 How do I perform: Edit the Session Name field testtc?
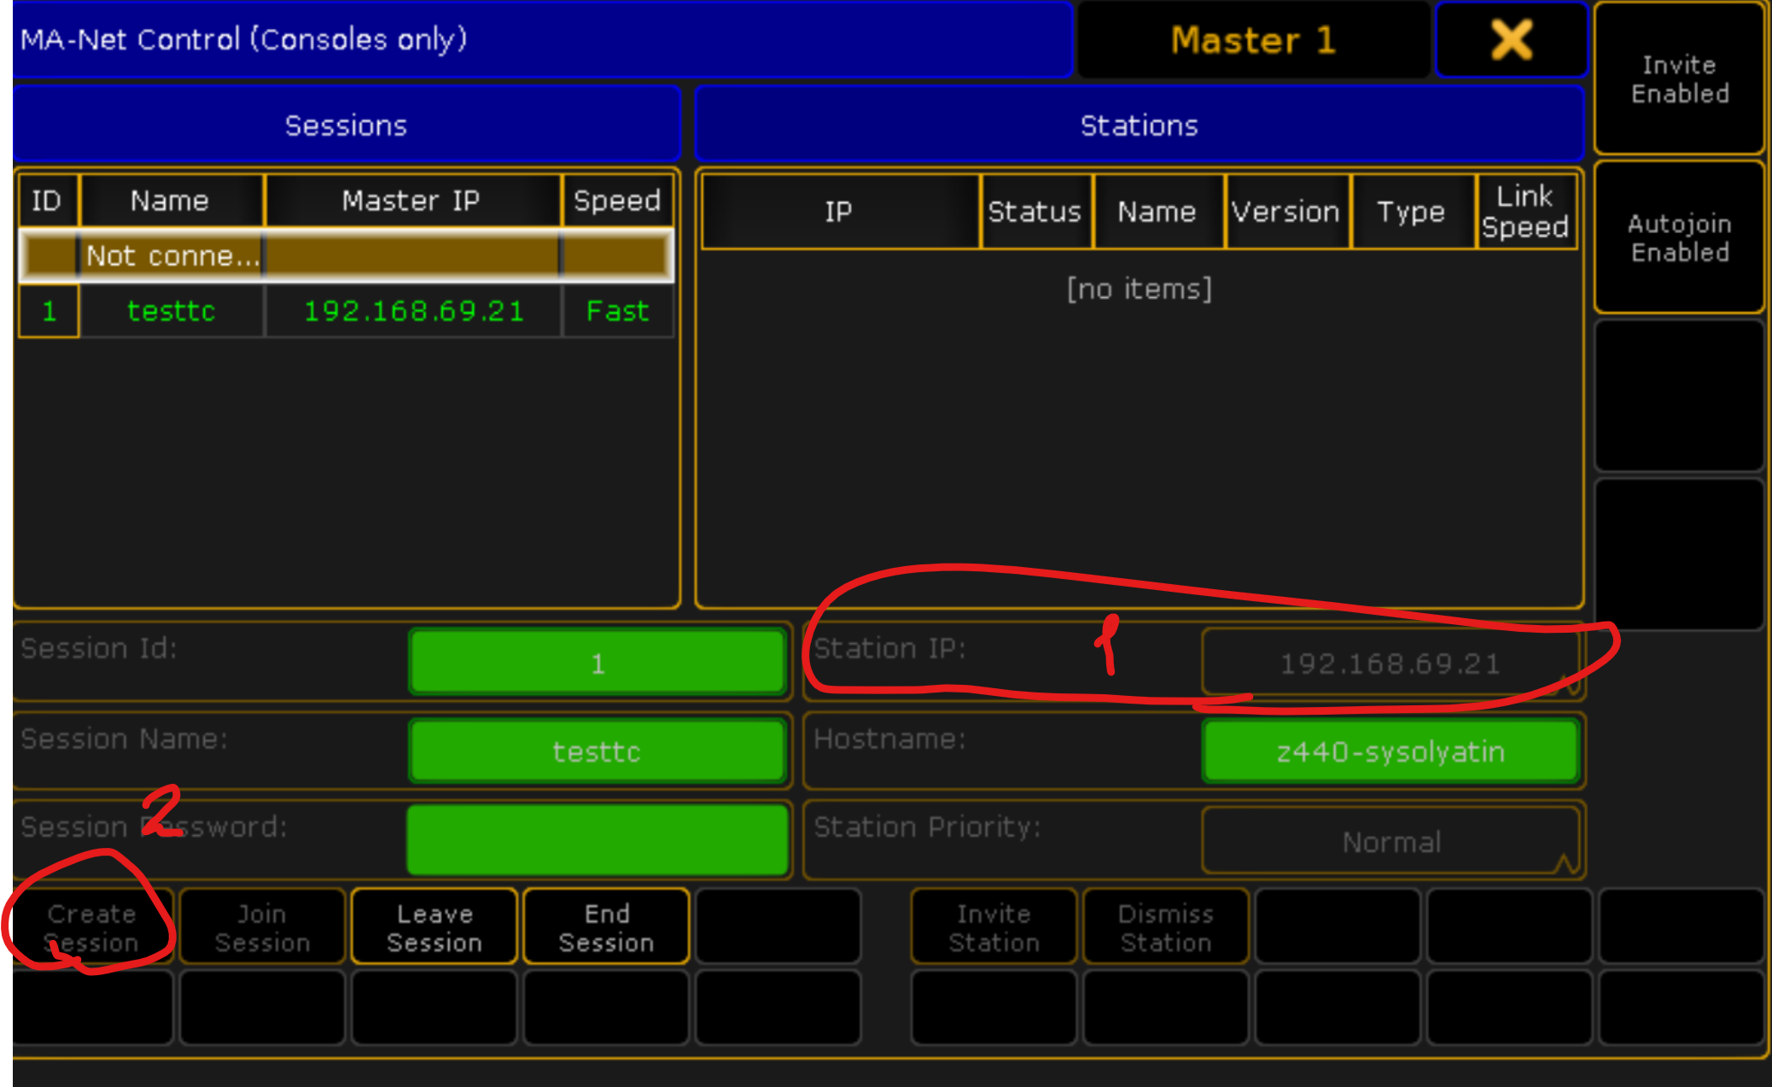point(597,751)
